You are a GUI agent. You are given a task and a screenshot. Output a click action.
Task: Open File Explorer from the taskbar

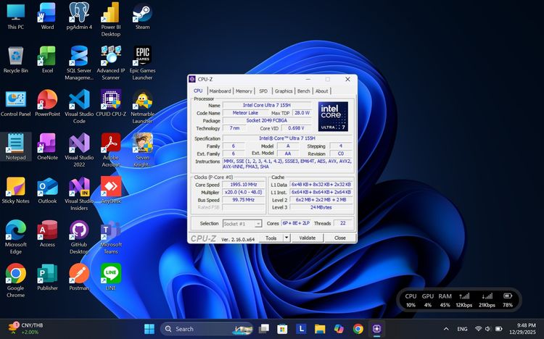pyautogui.click(x=320, y=329)
